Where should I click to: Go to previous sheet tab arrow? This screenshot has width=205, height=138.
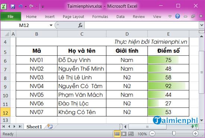(x=9, y=126)
